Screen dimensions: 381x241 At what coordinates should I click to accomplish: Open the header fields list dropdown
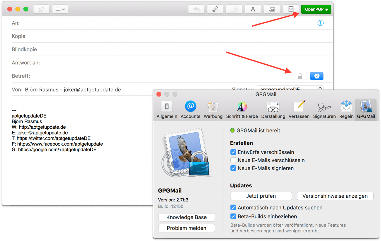(x=60, y=9)
